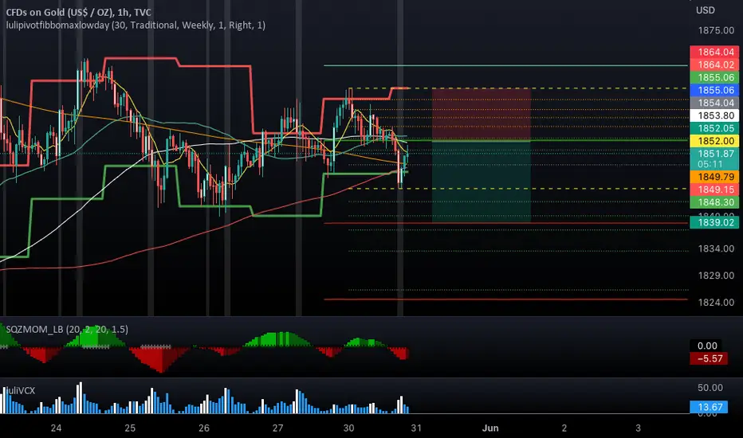This screenshot has height=438, width=743.
Task: Click the blue 1855.06 price label
Action: (714, 91)
